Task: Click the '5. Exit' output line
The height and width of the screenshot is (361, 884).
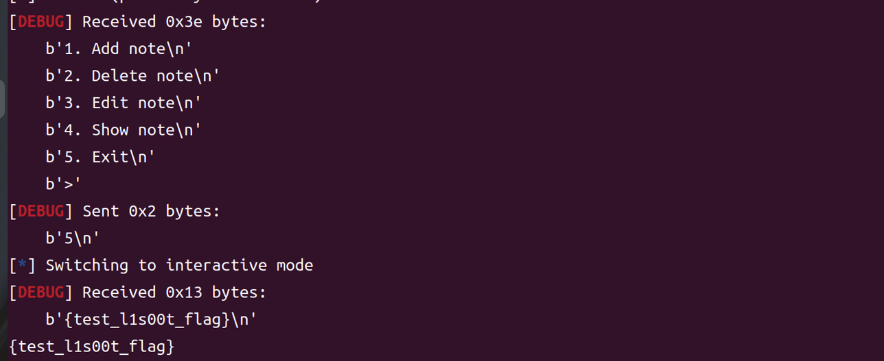Action: point(100,157)
